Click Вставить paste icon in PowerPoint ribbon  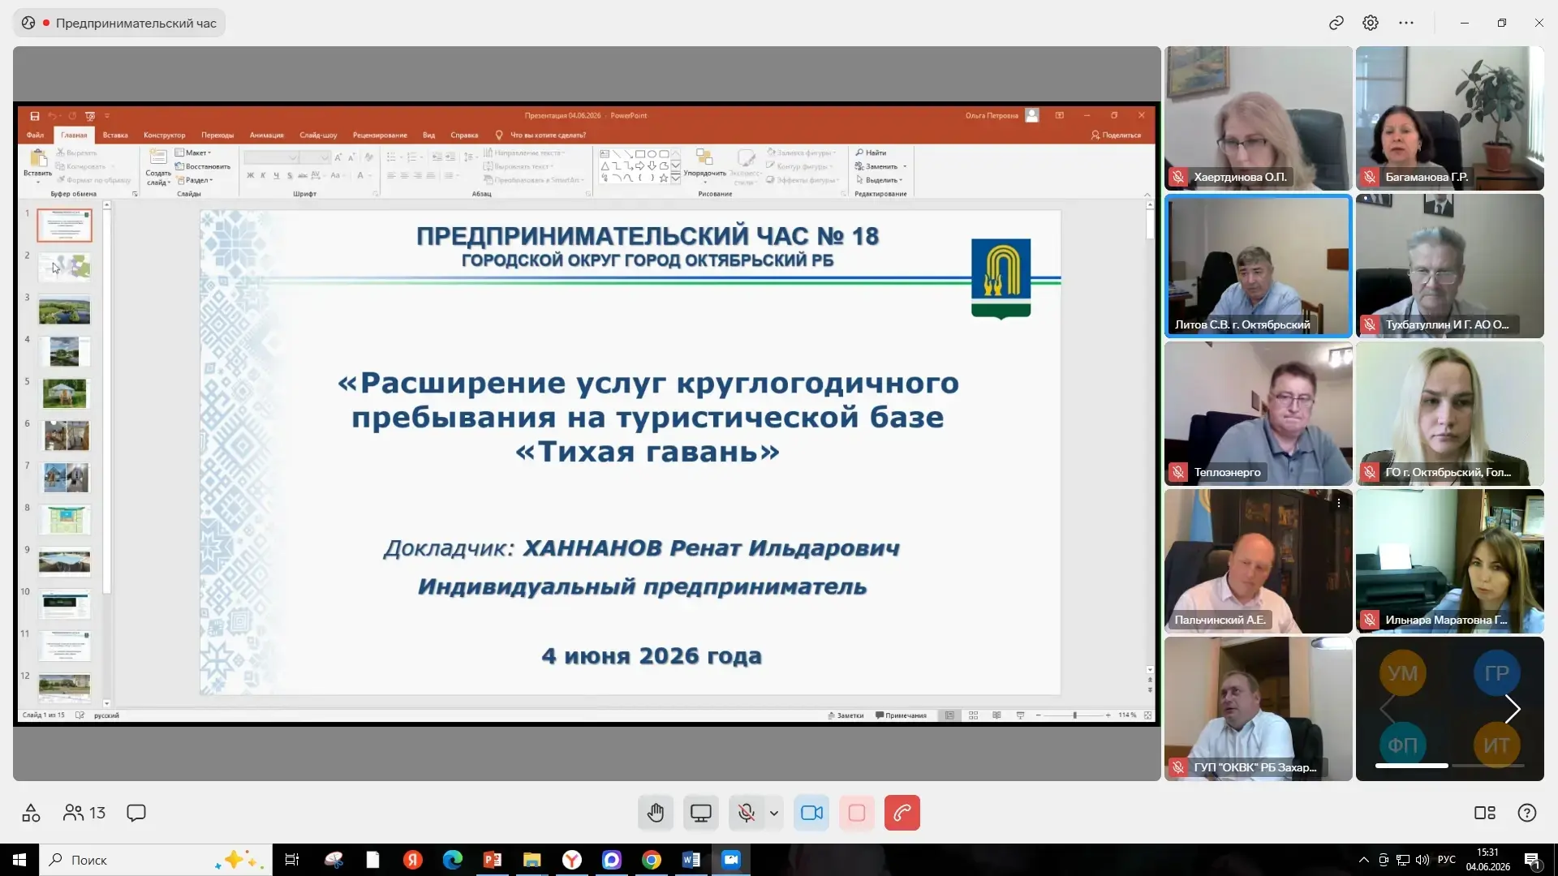click(38, 159)
